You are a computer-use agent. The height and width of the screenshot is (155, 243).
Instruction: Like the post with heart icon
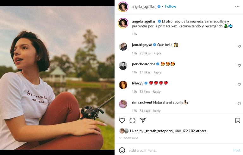122,121
